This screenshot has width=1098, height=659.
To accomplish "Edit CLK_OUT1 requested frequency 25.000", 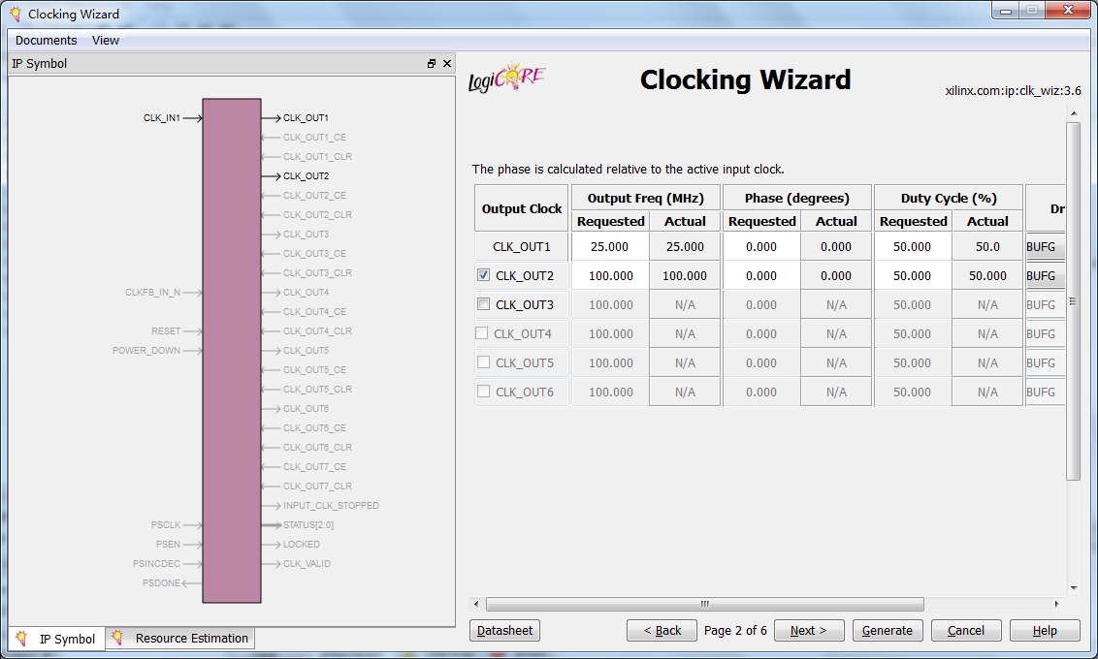I will coord(610,246).
